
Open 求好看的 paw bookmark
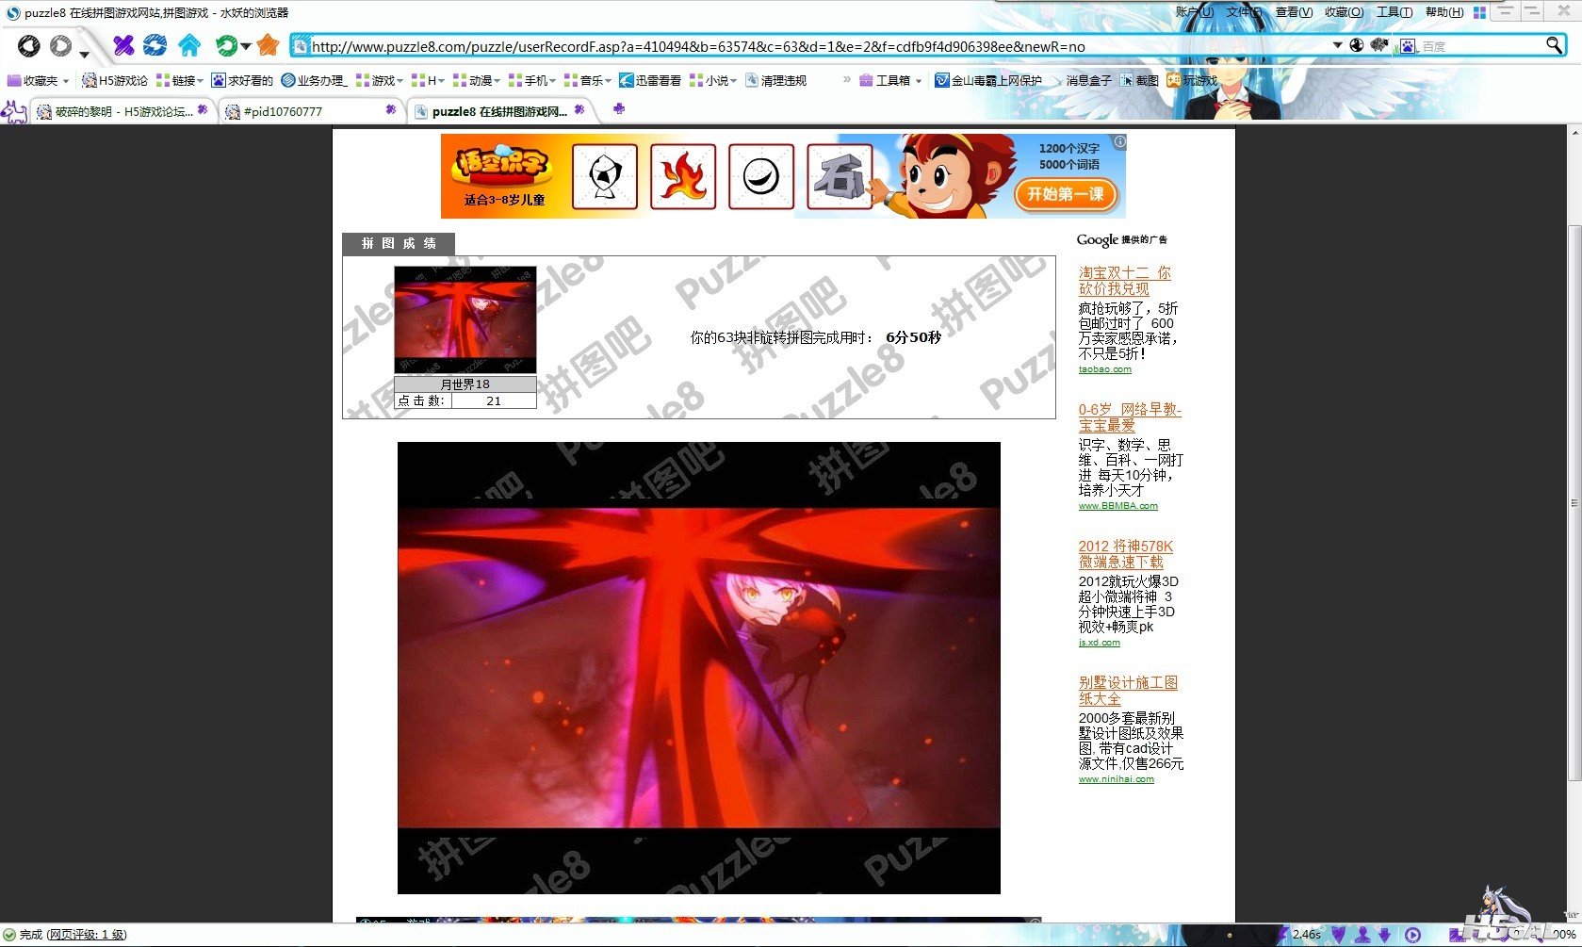point(242,81)
